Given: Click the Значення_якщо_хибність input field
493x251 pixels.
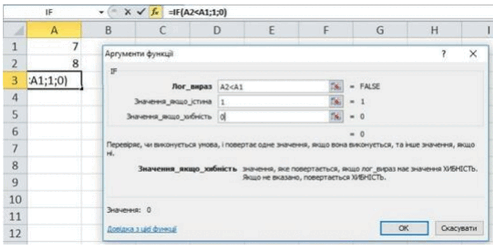Looking at the screenshot, I should pyautogui.click(x=273, y=116).
